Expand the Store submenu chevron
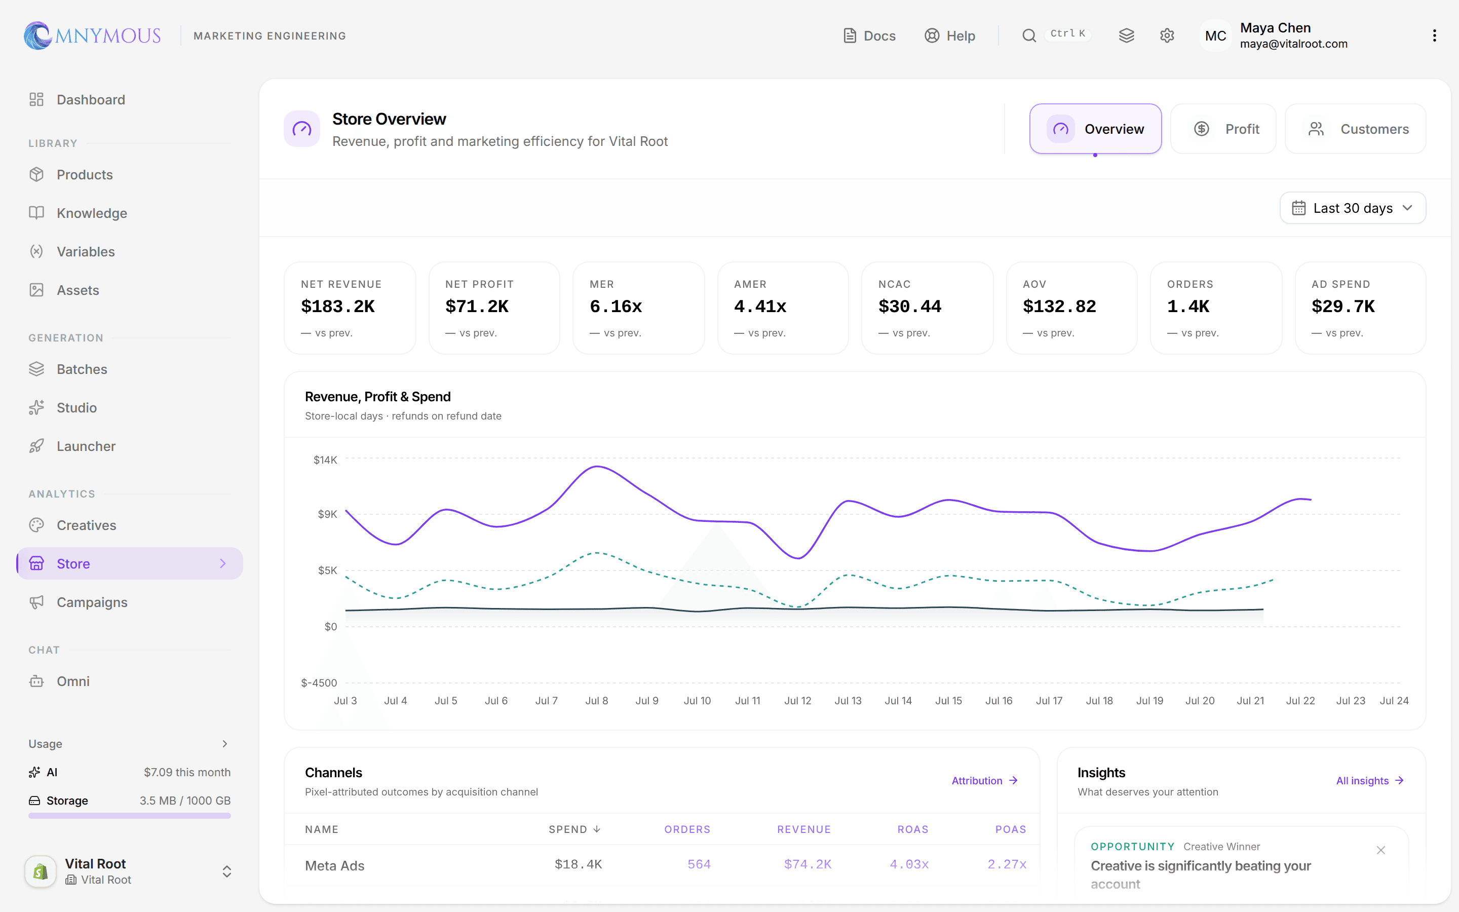The width and height of the screenshot is (1459, 912). (x=222, y=563)
